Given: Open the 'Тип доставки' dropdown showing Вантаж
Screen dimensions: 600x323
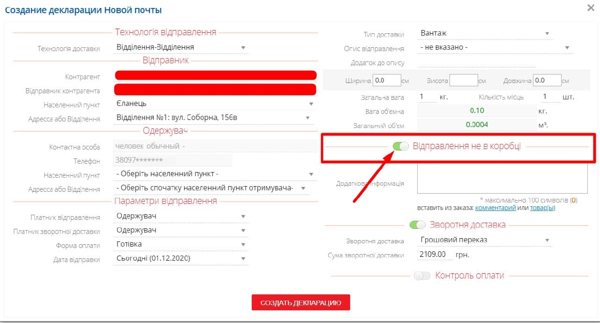Looking at the screenshot, I should (x=485, y=34).
